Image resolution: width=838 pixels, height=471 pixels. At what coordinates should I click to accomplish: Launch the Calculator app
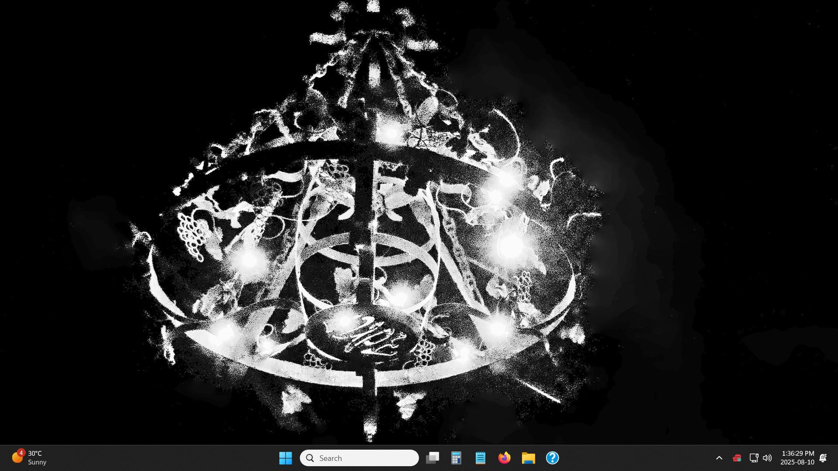click(x=456, y=458)
